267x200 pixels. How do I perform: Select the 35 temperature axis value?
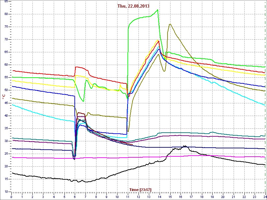click(x=6, y=128)
